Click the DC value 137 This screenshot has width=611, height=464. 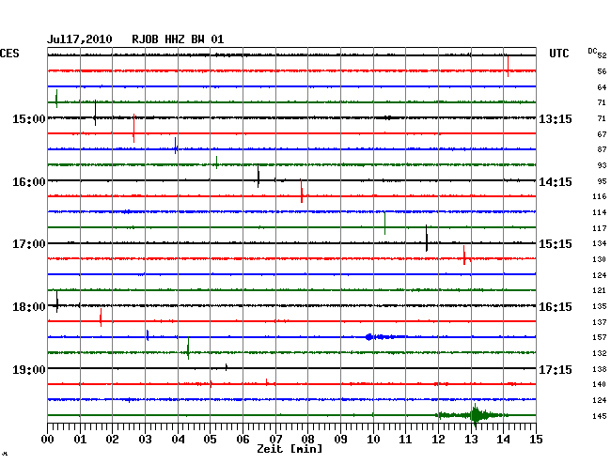point(600,322)
